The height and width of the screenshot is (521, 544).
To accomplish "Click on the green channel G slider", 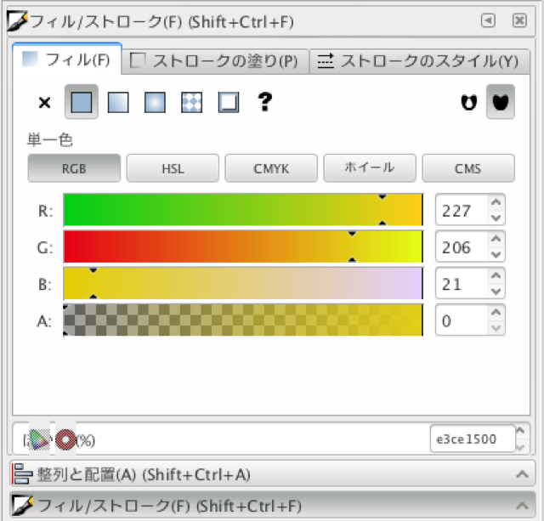I will point(243,247).
